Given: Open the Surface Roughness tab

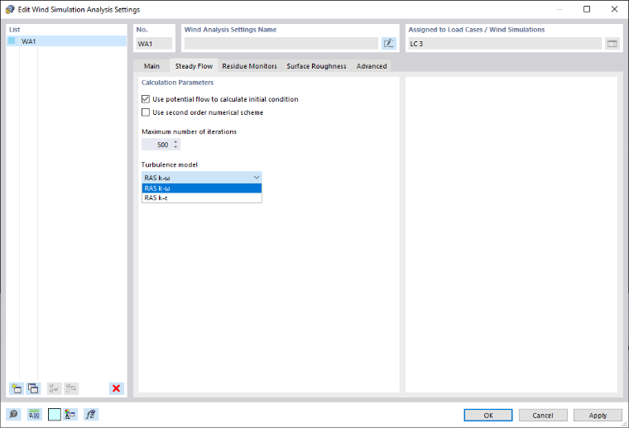Looking at the screenshot, I should click(316, 66).
